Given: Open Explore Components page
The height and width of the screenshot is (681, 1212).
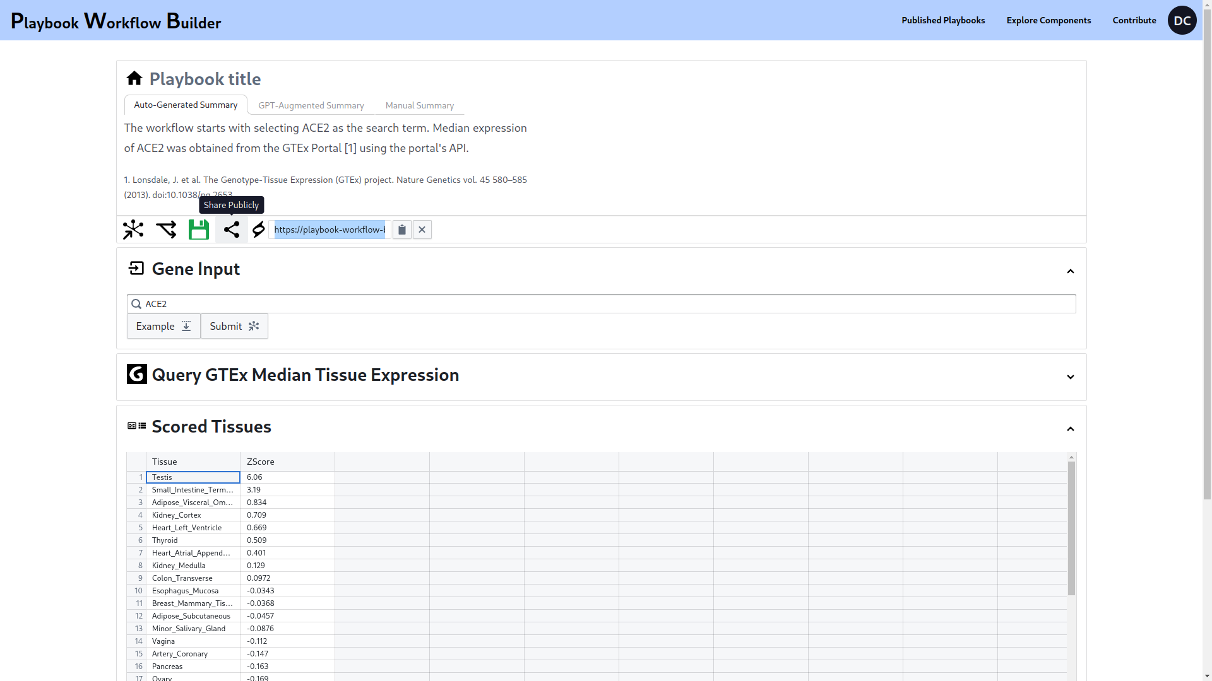Looking at the screenshot, I should (x=1049, y=20).
